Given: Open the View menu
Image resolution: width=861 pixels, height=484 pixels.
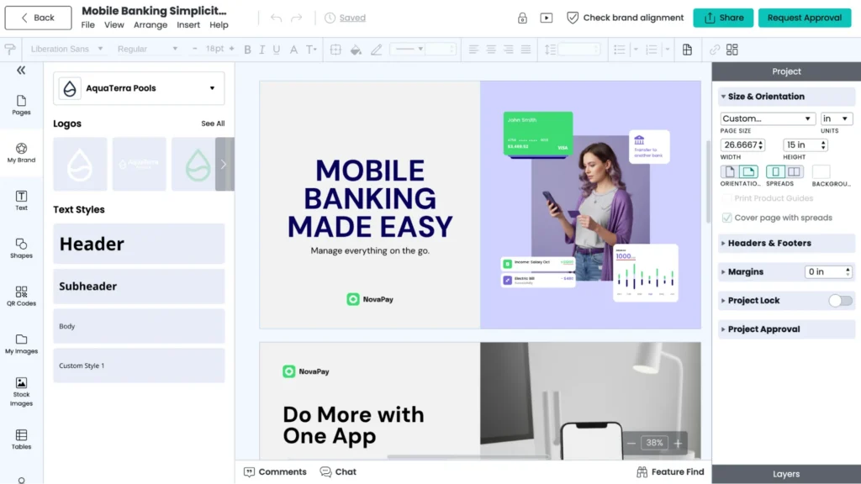Looking at the screenshot, I should (x=114, y=25).
